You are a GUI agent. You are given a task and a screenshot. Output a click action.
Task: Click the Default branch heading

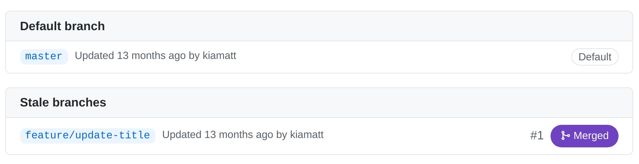(62, 26)
